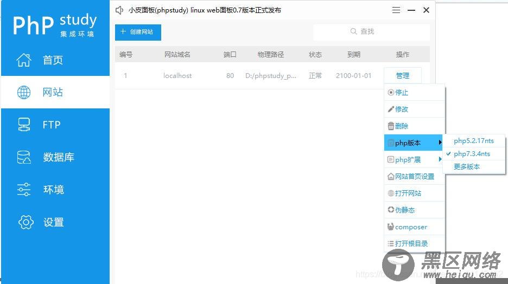Open the 设置 sidebar section
508x284 pixels.
point(55,222)
